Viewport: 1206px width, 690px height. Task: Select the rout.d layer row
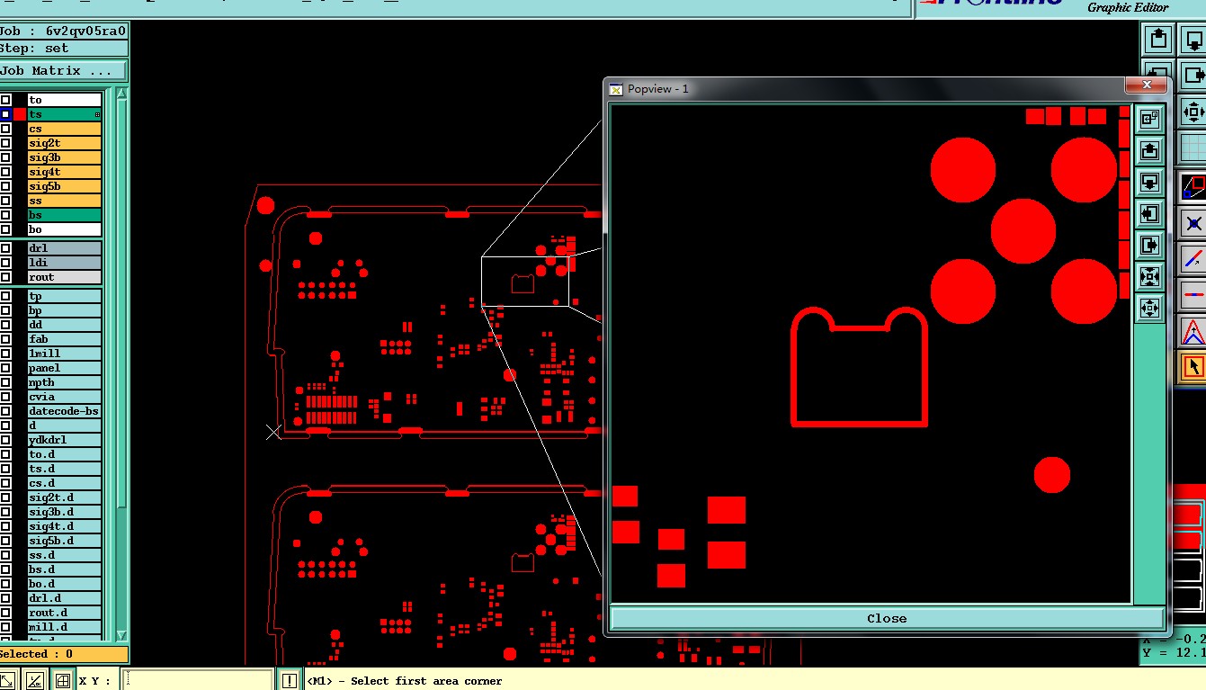coord(64,613)
